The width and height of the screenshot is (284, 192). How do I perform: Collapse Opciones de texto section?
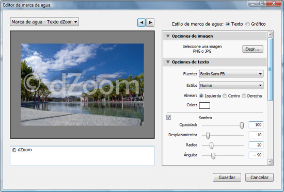pyautogui.click(x=168, y=62)
